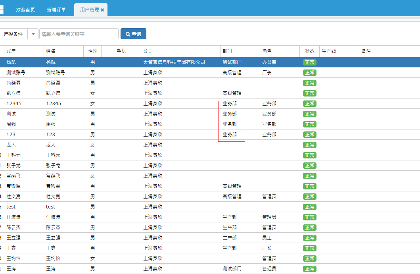Screen dimensions: 420x274
Task: Click 正常 status badge in 杨航 row
Action: click(310, 62)
